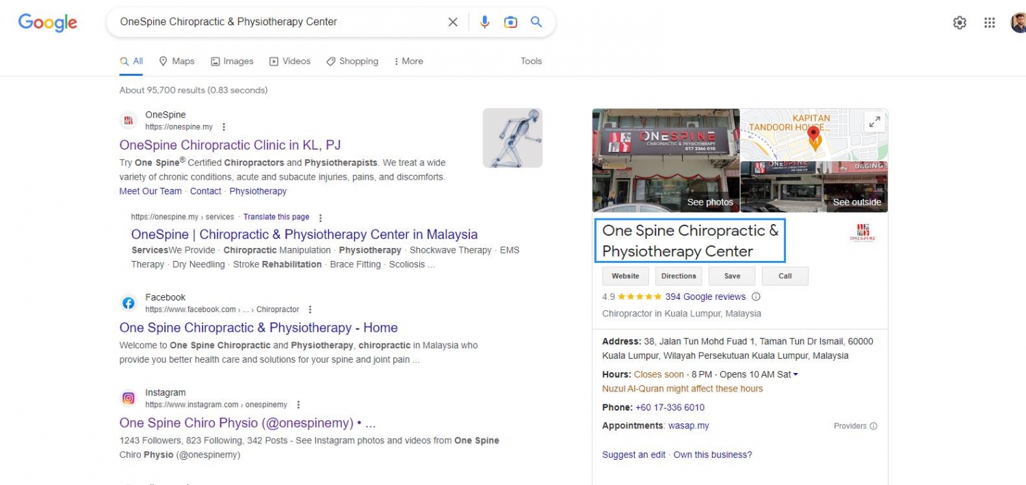
Task: Open three-dot menu beside onespine.my result
Action: pyautogui.click(x=224, y=127)
